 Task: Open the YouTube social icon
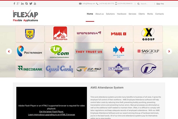click(x=35, y=4)
